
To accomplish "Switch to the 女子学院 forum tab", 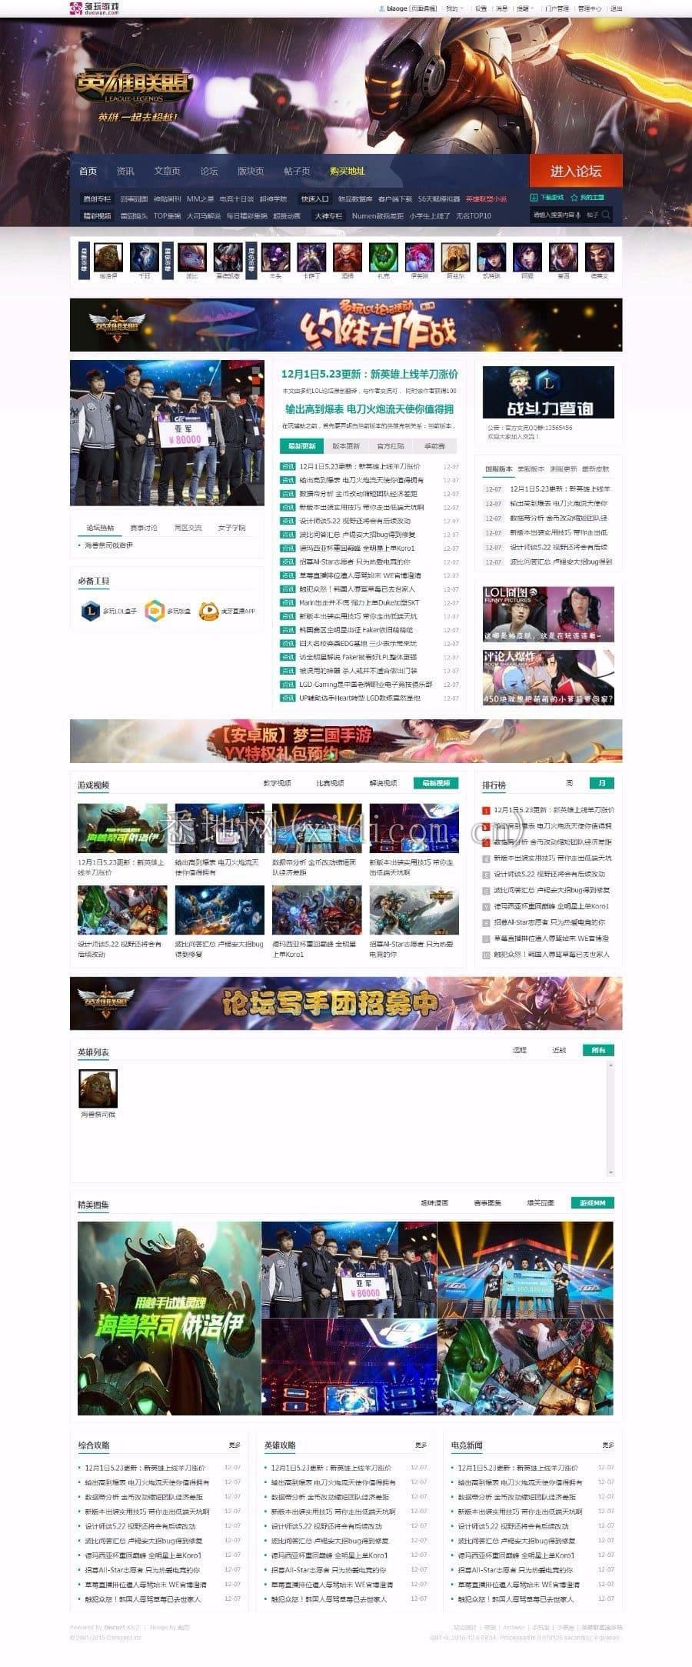I will [231, 528].
